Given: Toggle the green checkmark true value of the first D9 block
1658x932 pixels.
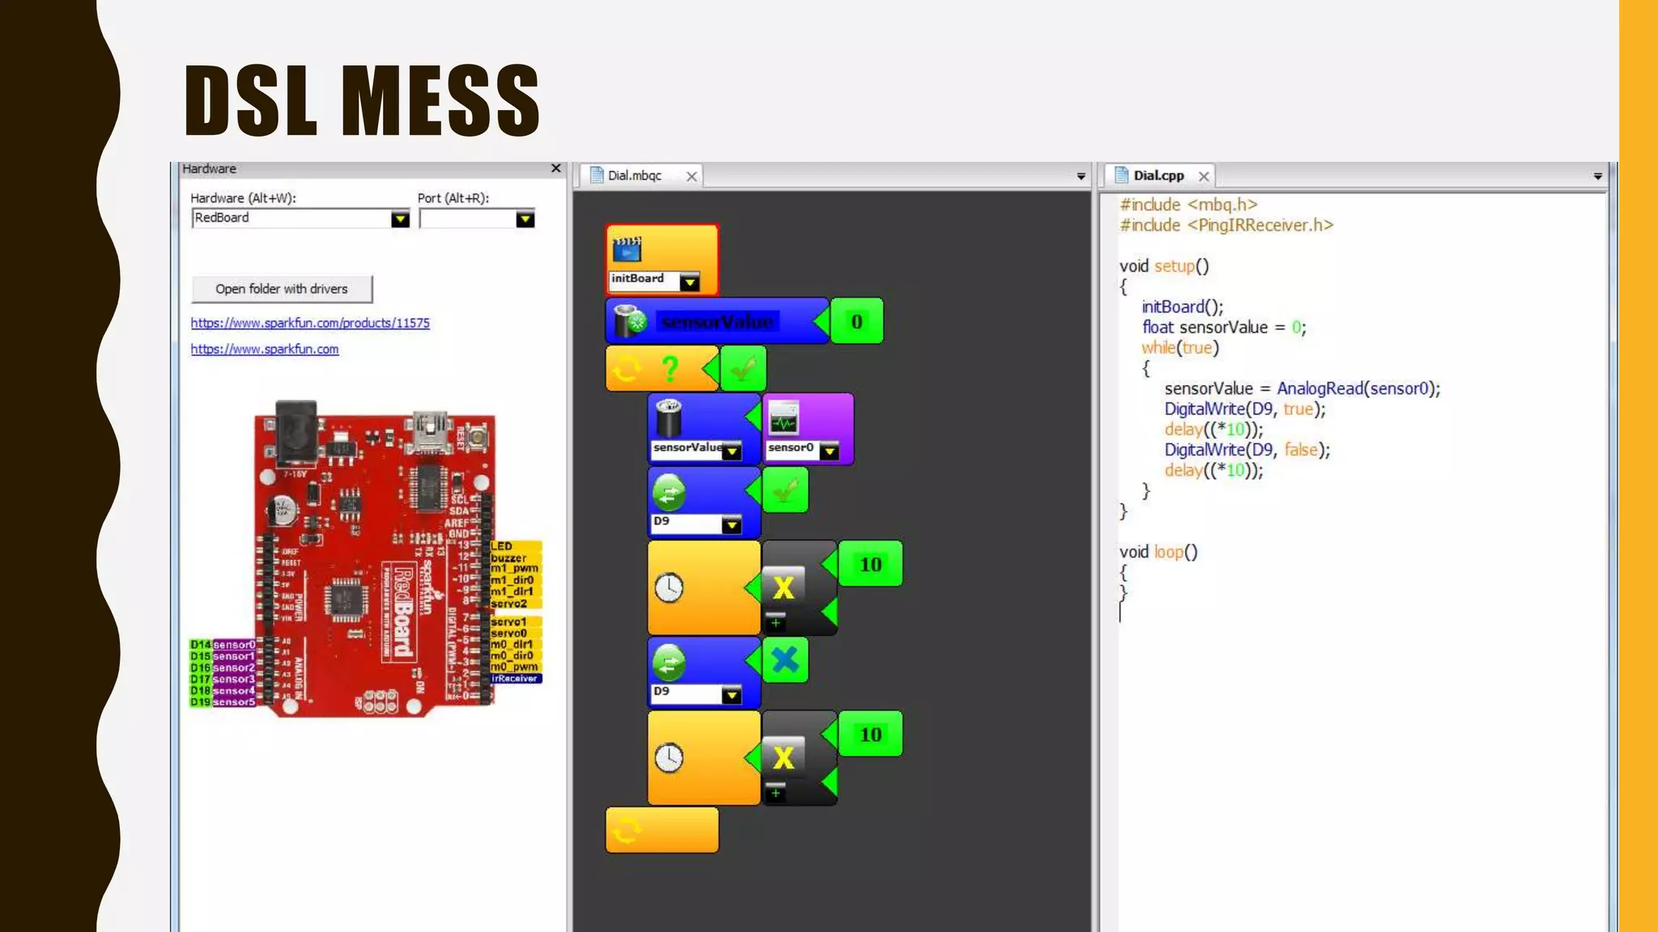Looking at the screenshot, I should click(x=784, y=490).
